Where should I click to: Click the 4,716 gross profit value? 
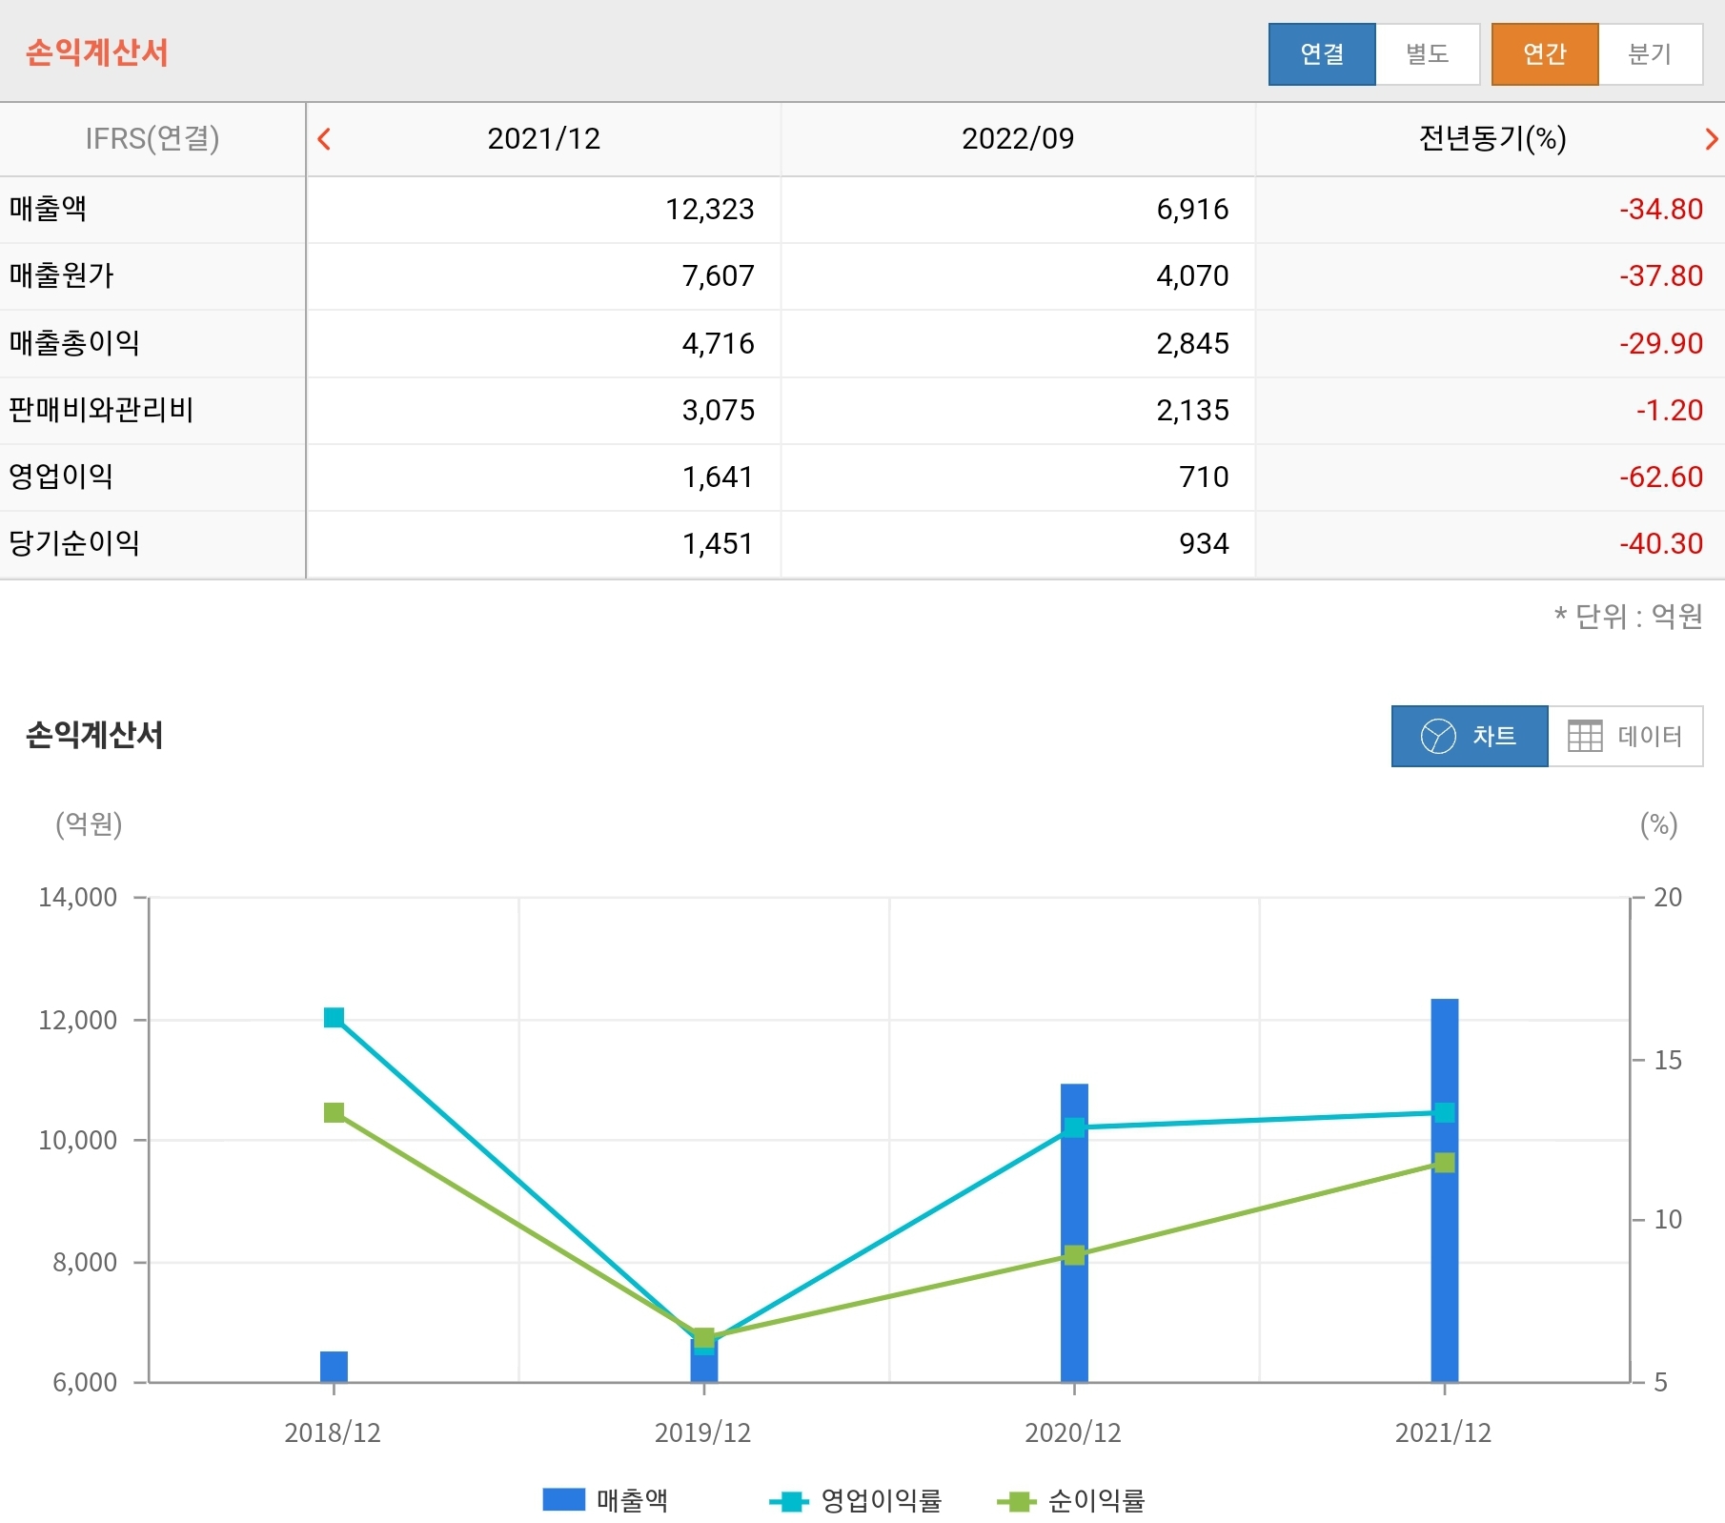point(718,343)
